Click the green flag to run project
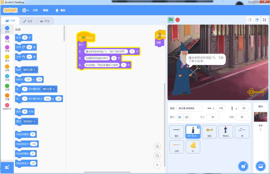This screenshot has width=270, height=174. click(171, 20)
